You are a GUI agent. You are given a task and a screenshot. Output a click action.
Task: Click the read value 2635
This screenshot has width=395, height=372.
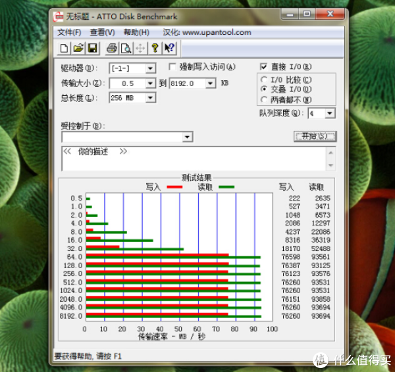323,198
